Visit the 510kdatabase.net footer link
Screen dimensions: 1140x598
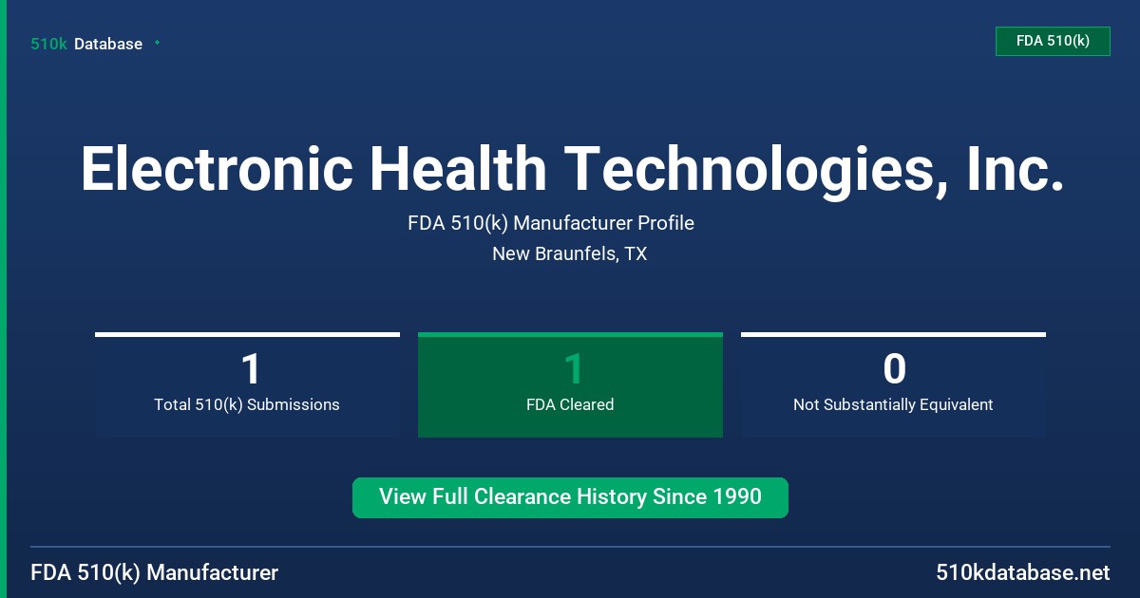point(1022,572)
